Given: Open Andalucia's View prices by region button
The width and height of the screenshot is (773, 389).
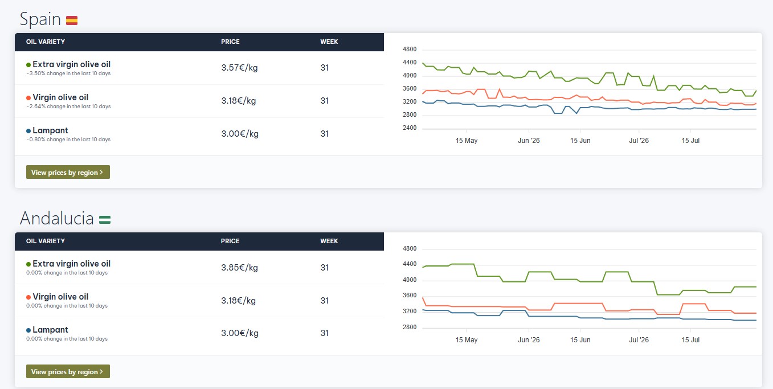Looking at the screenshot, I should click(68, 371).
